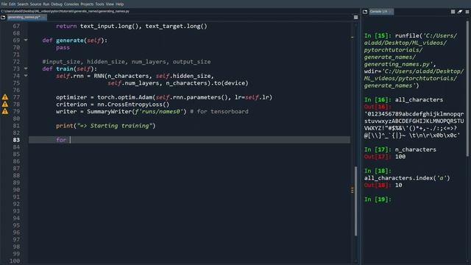This screenshot has width=471, height=265.
Task: Click the editor browse tabs folder icon
Action: [x=3, y=18]
